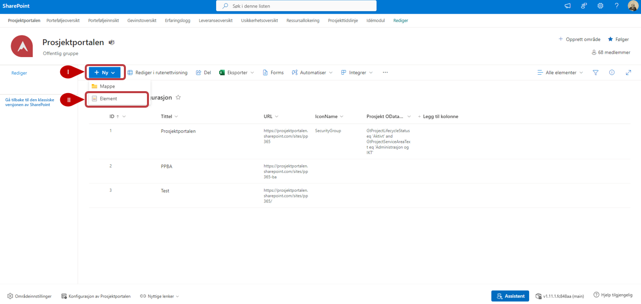
Task: Click the Assistent button
Action: [x=510, y=296]
